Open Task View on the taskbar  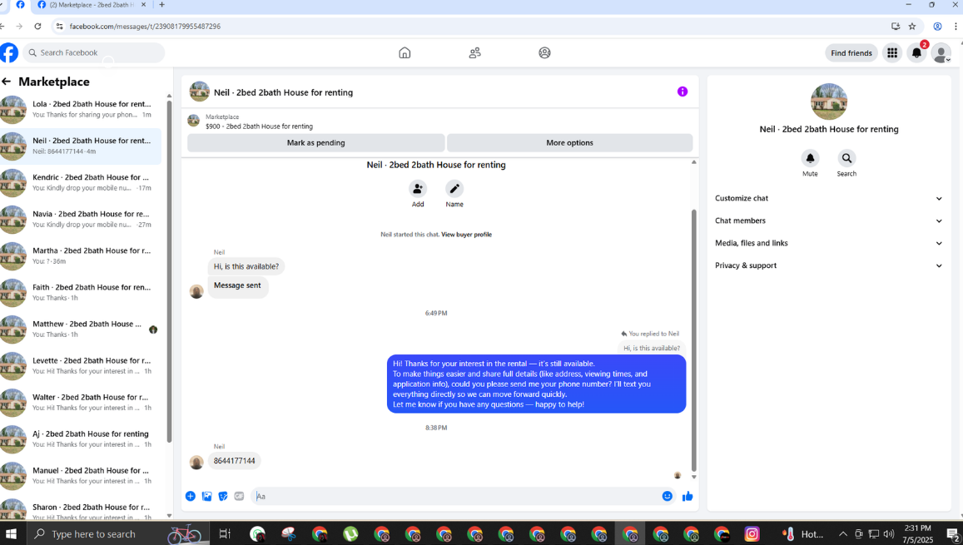click(x=225, y=534)
